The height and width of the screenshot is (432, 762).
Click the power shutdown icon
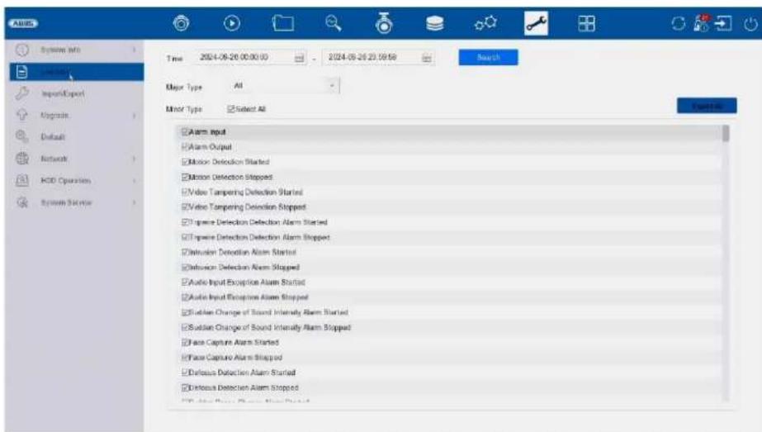[x=750, y=23]
